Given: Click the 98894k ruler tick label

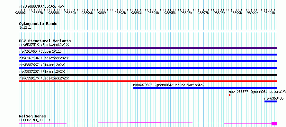Looking at the screenshot, I should pos(153,13).
